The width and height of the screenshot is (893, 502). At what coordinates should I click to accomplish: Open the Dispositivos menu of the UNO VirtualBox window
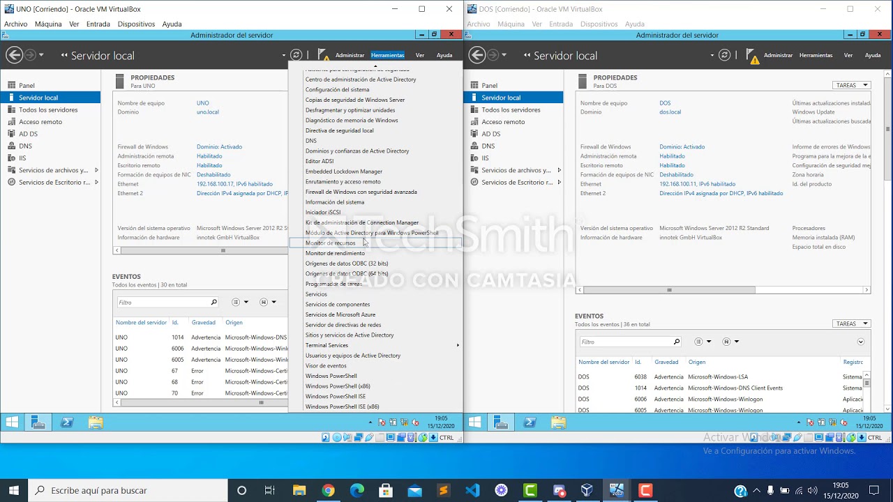[x=136, y=24]
